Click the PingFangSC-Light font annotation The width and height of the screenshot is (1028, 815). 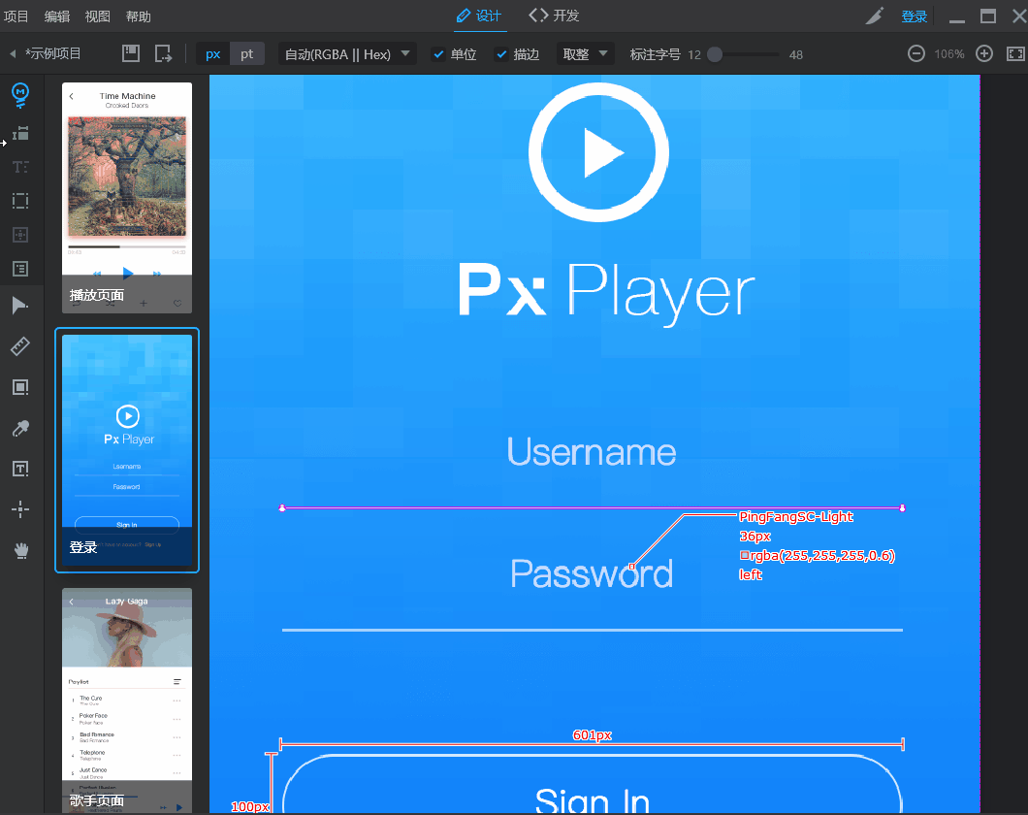[796, 517]
